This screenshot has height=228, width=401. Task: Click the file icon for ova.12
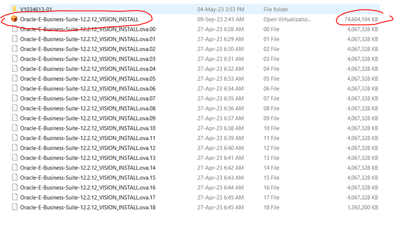15,148
